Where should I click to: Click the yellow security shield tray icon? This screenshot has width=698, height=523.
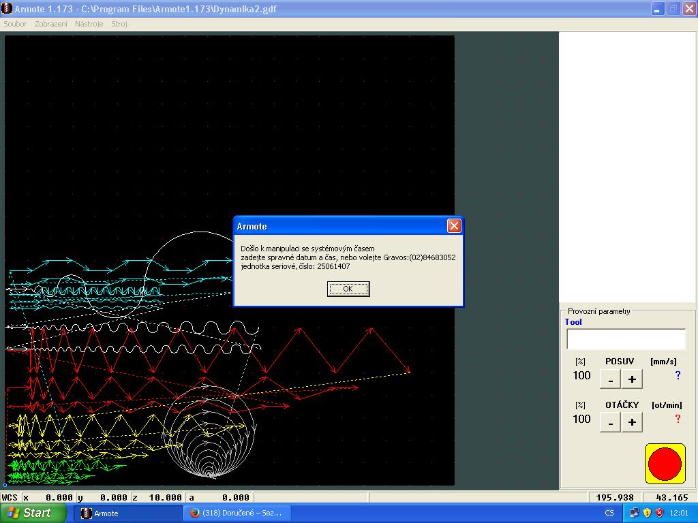[x=647, y=513]
